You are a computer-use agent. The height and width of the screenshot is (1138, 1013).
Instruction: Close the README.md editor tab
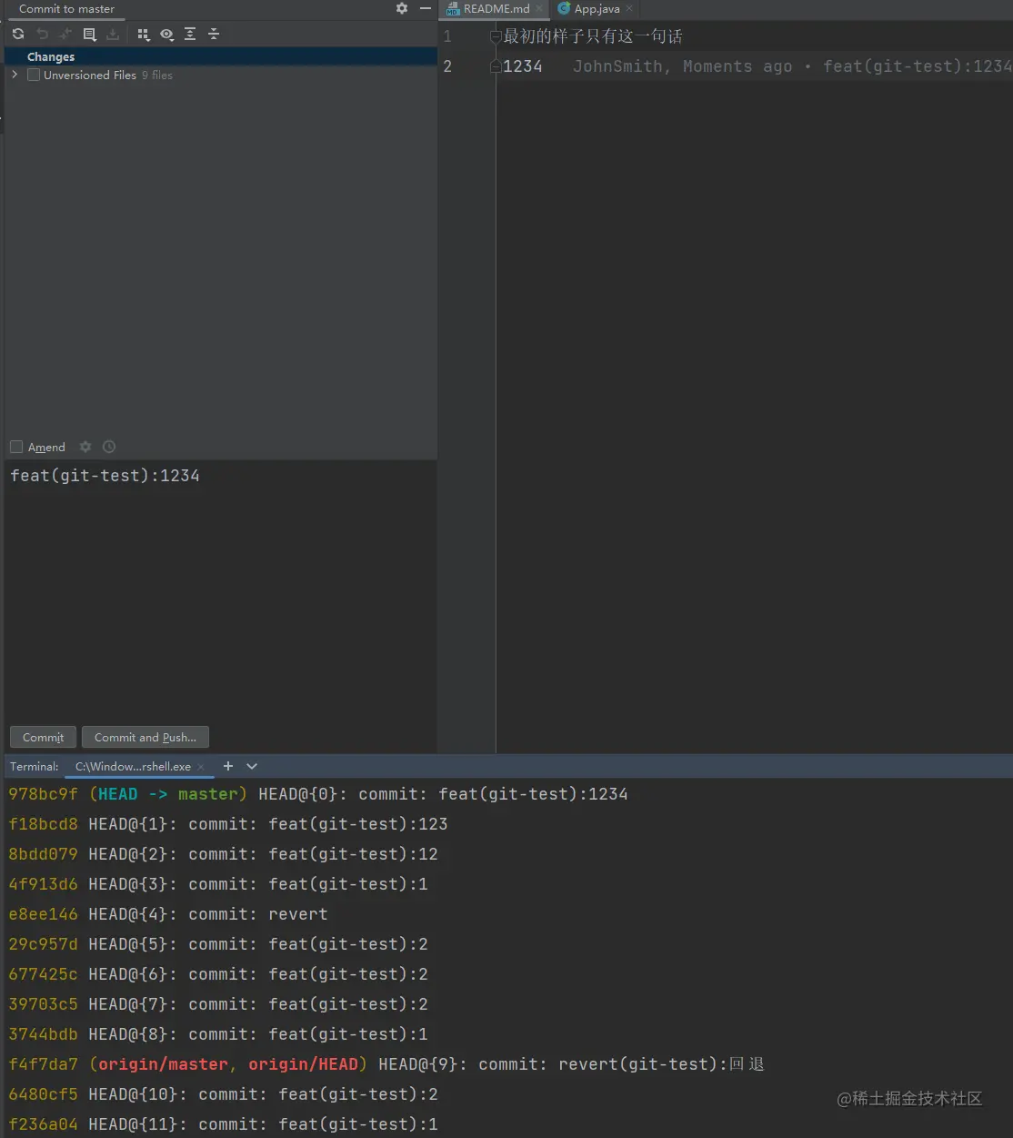pos(539,8)
